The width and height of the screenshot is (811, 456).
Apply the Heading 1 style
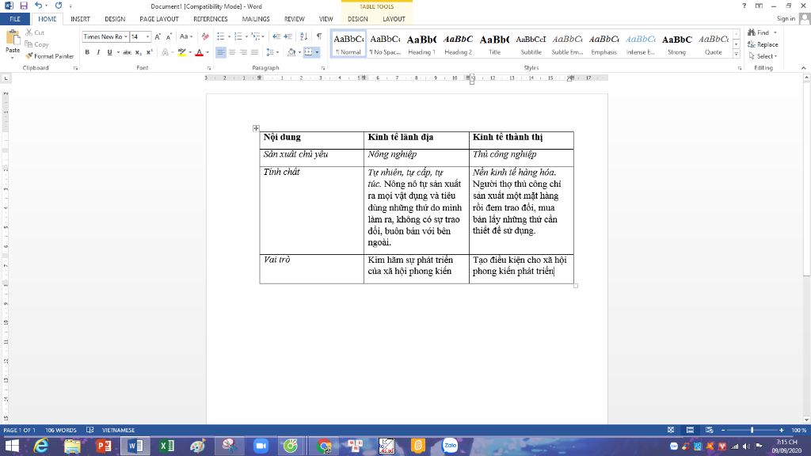(x=421, y=44)
